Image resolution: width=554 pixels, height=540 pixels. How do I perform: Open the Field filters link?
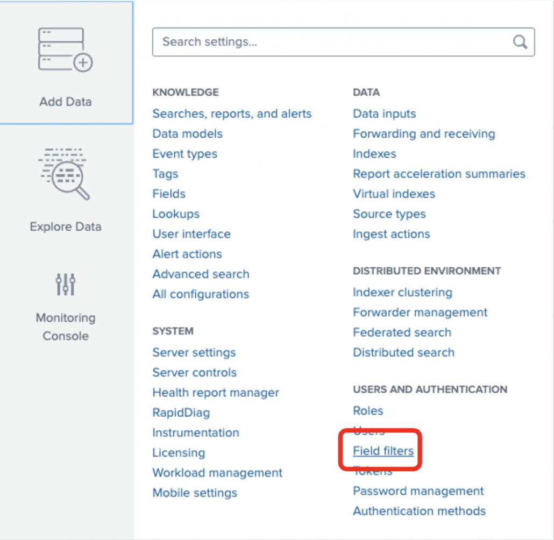(383, 451)
